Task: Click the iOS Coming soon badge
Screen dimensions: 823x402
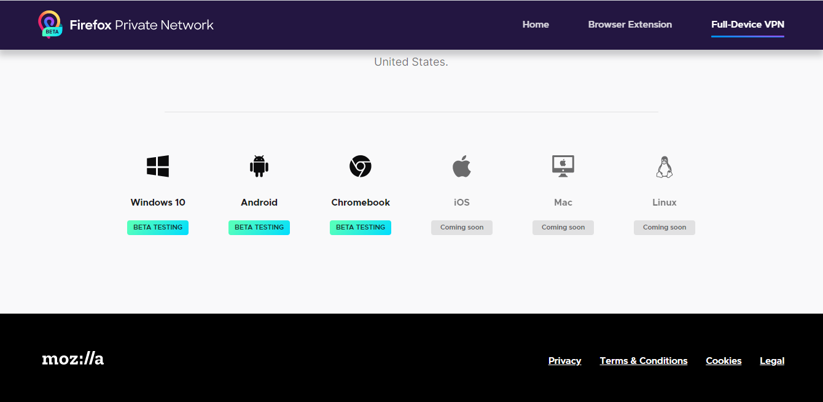Action: point(462,227)
